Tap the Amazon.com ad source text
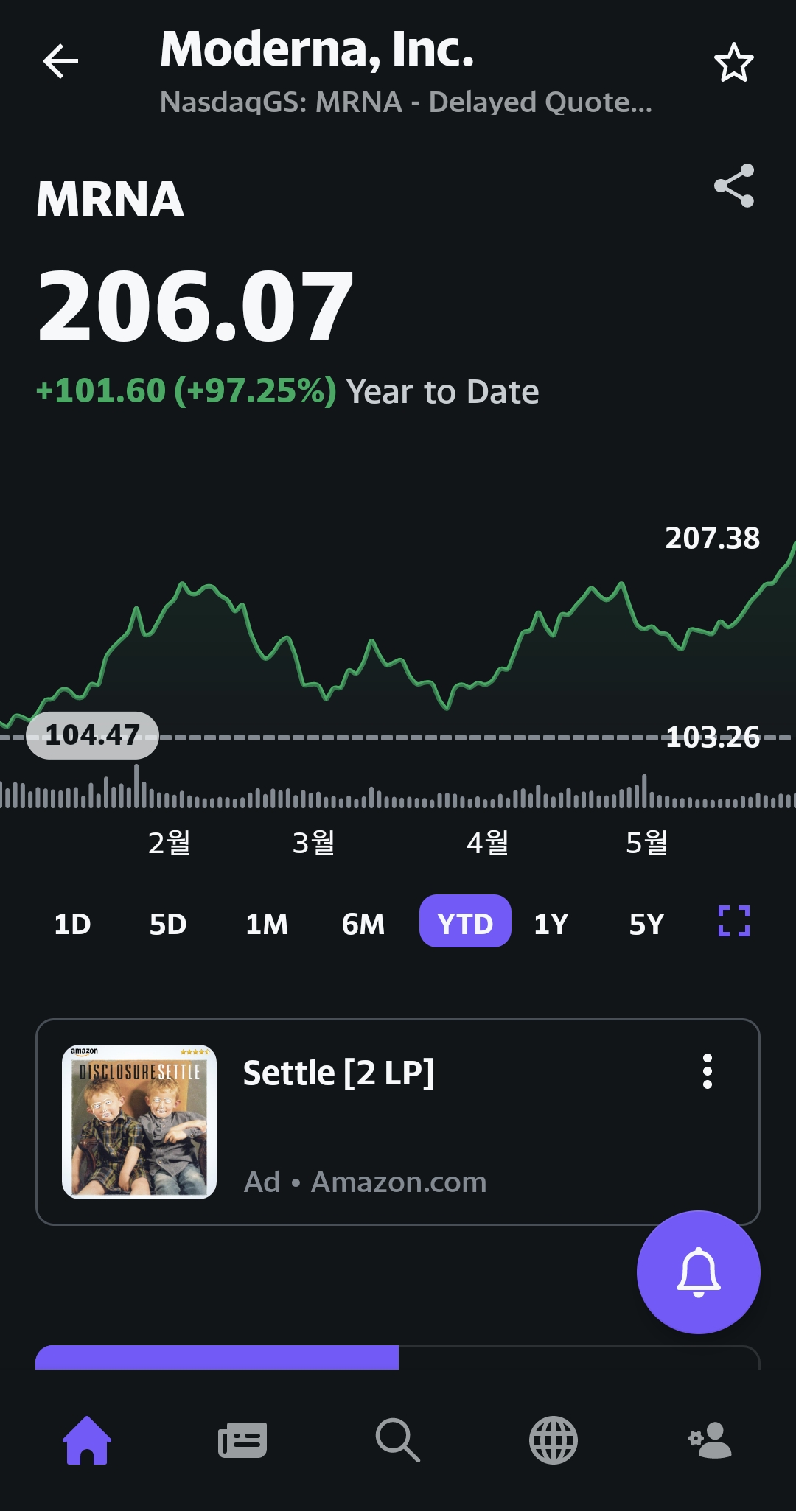 pyautogui.click(x=399, y=1182)
